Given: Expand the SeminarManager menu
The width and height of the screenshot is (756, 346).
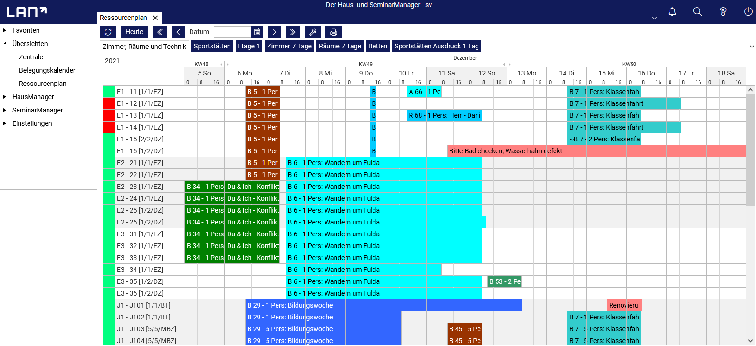Looking at the screenshot, I should click(x=5, y=110).
